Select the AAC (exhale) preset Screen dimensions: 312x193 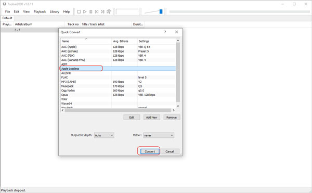click(x=118, y=52)
